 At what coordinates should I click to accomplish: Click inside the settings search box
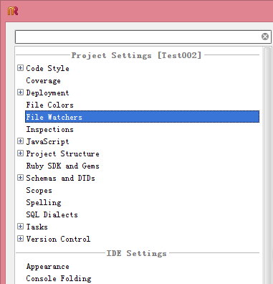pyautogui.click(x=138, y=37)
